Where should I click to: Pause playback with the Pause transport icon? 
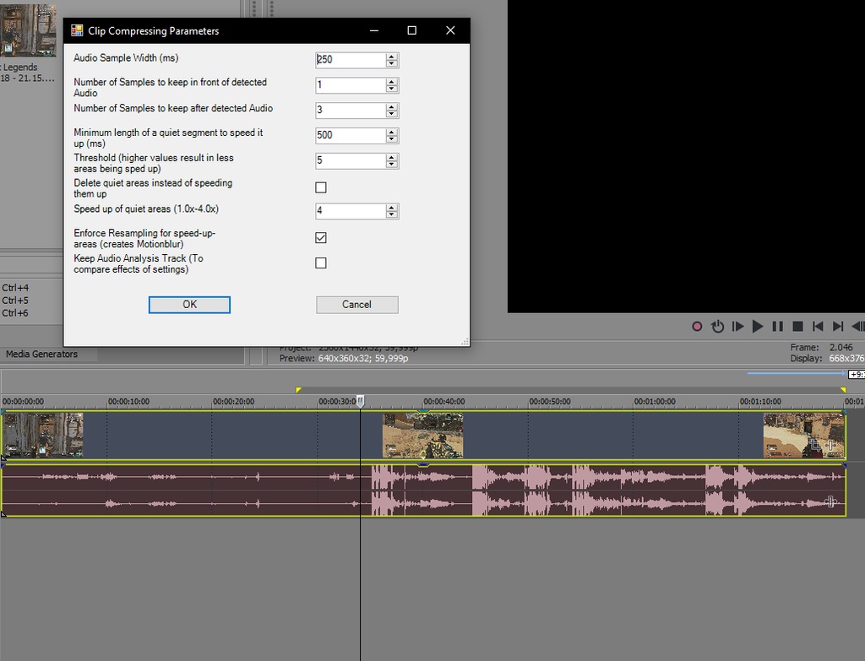pos(777,326)
